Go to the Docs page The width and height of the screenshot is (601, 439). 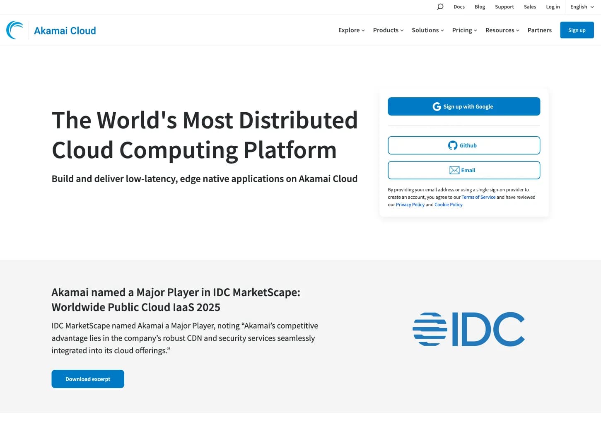tap(459, 7)
